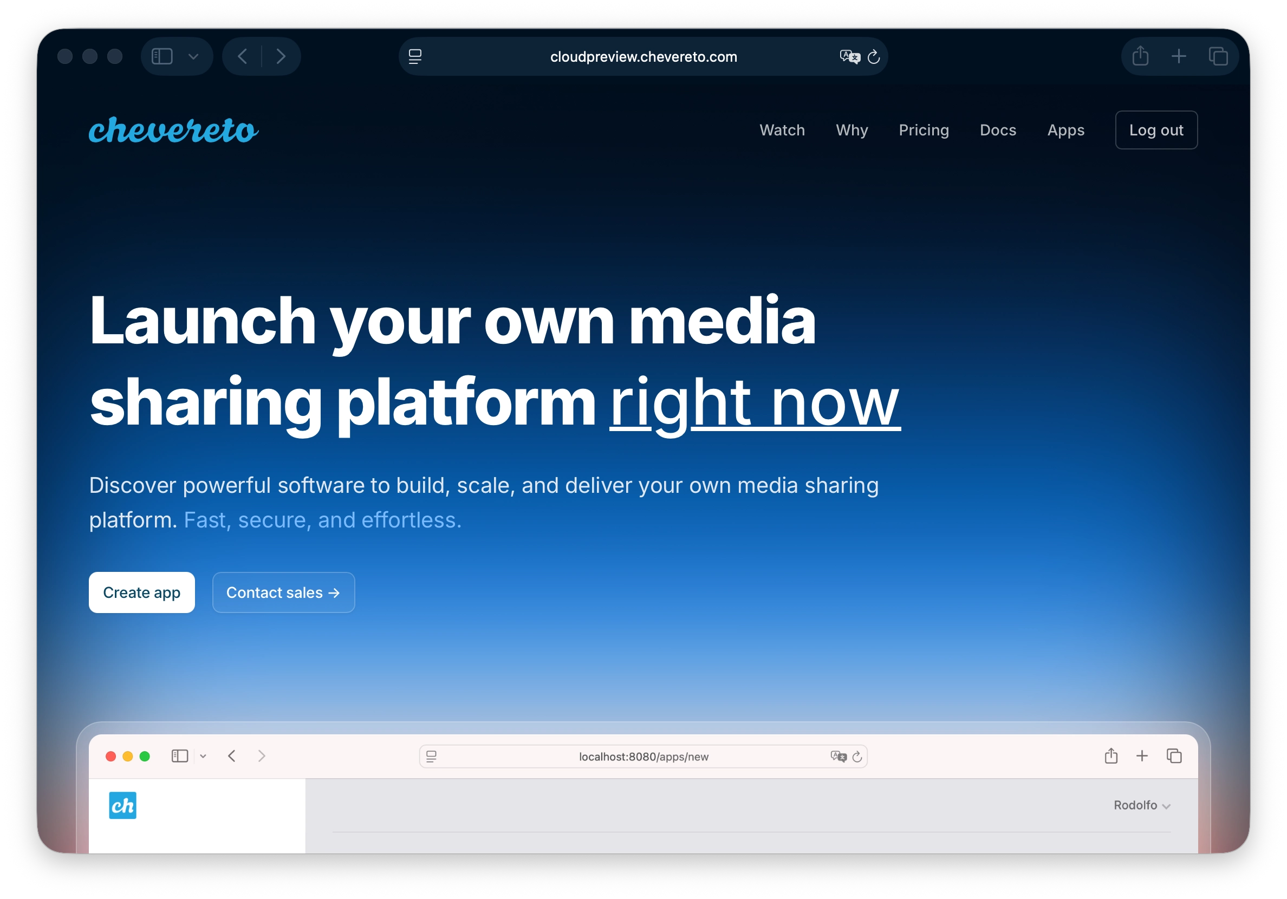The height and width of the screenshot is (899, 1287).
Task: Click the tab overview icon in the preview window
Action: click(1174, 756)
